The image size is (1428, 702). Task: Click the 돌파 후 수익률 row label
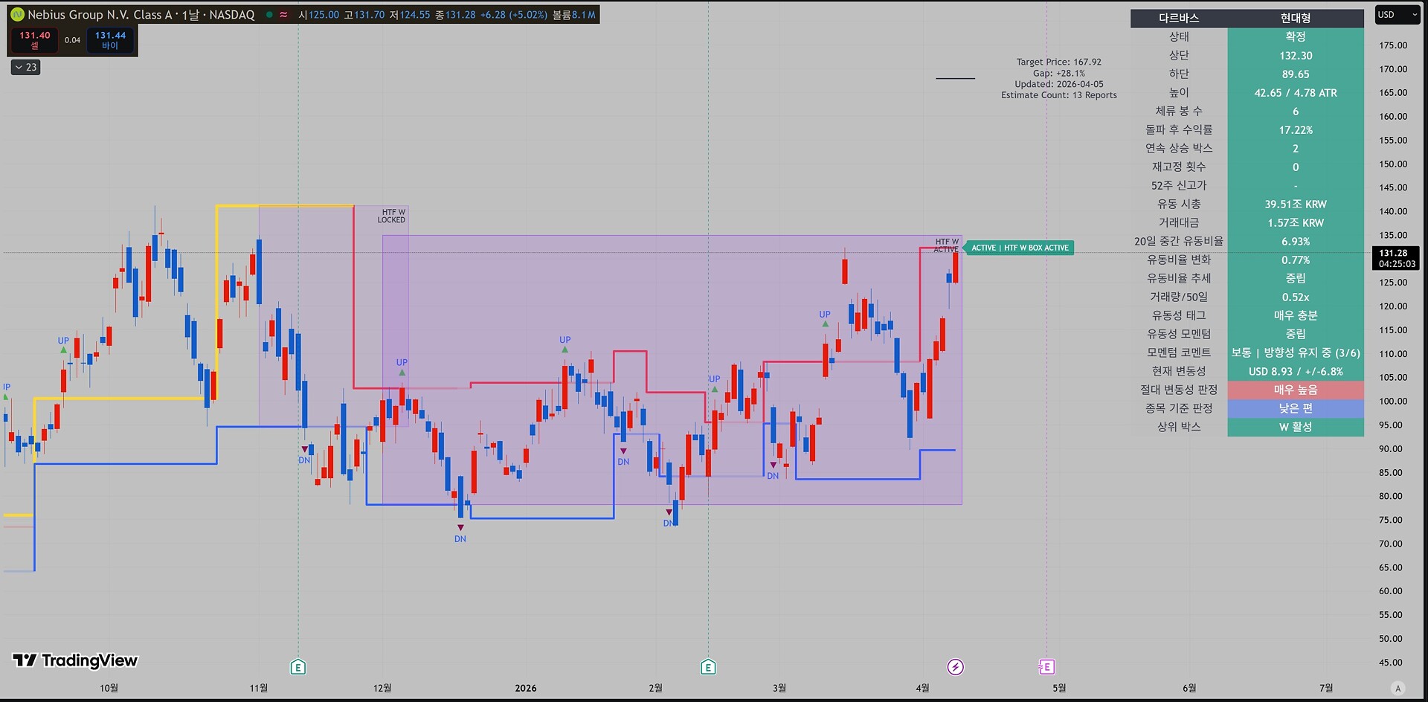1179,129
